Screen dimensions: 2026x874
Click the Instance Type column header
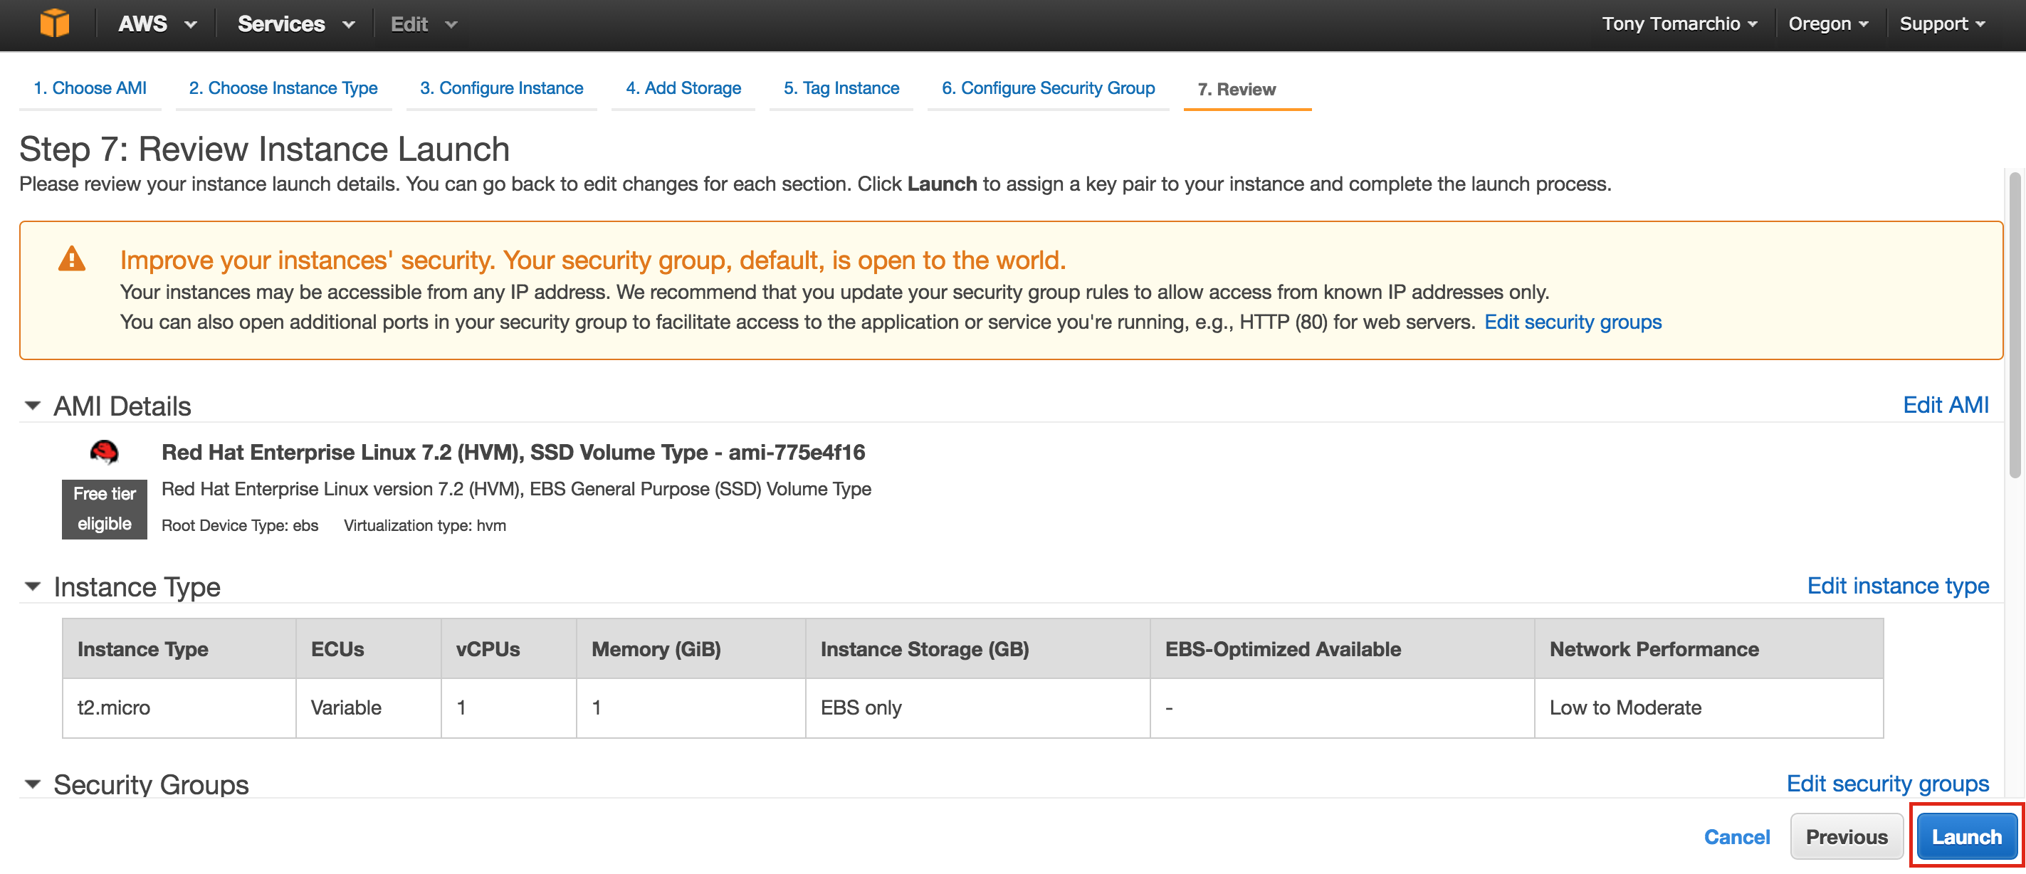pos(179,649)
